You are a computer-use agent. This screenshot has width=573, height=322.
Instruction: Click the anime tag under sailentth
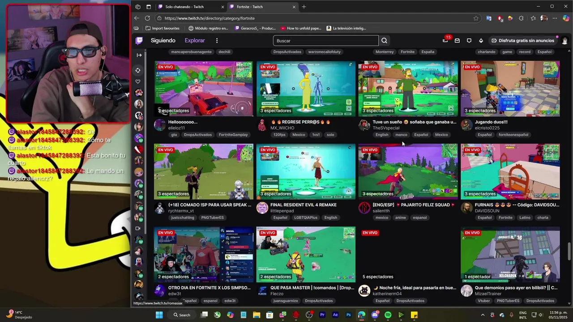[401, 218]
